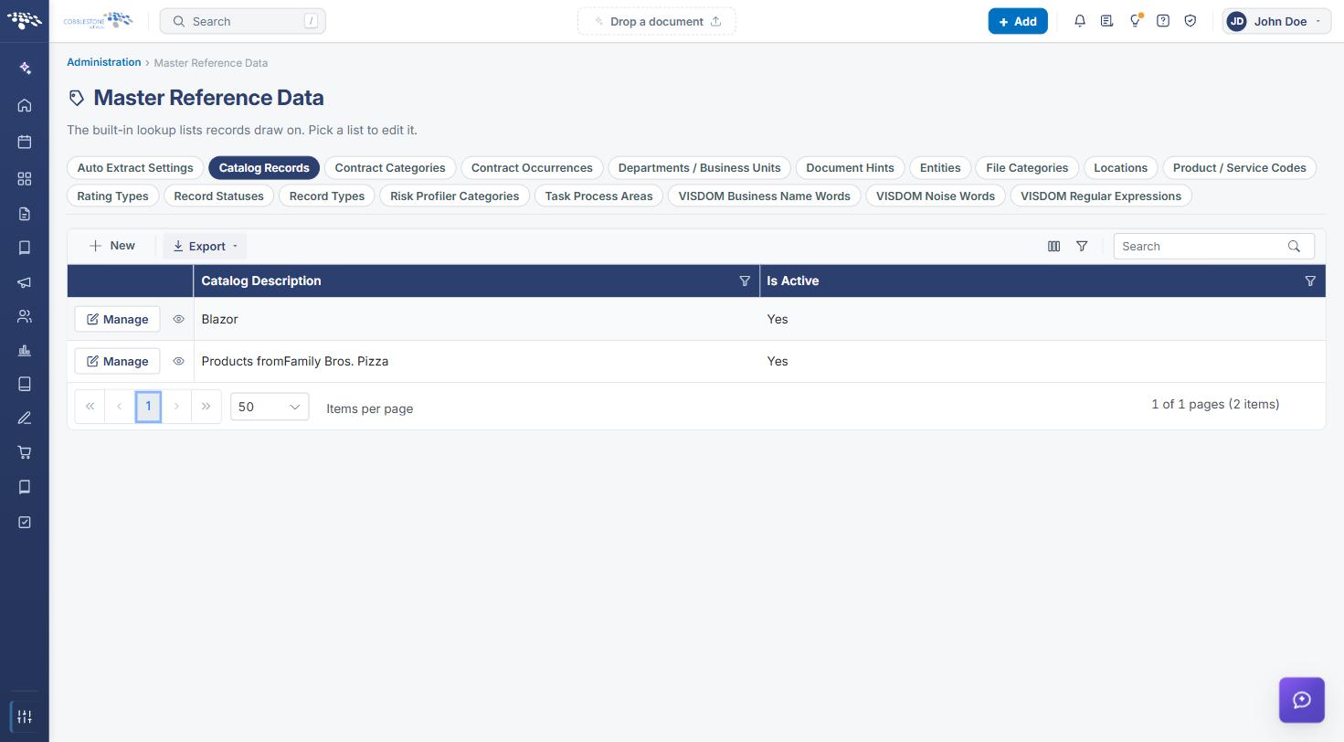1344x742 pixels.
Task: Open Catalog Description column filter
Action: pyautogui.click(x=745, y=281)
